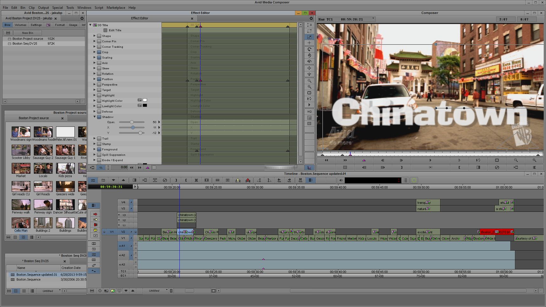Click the V4 track selector
The width and height of the screenshot is (546, 307).
pos(123,202)
